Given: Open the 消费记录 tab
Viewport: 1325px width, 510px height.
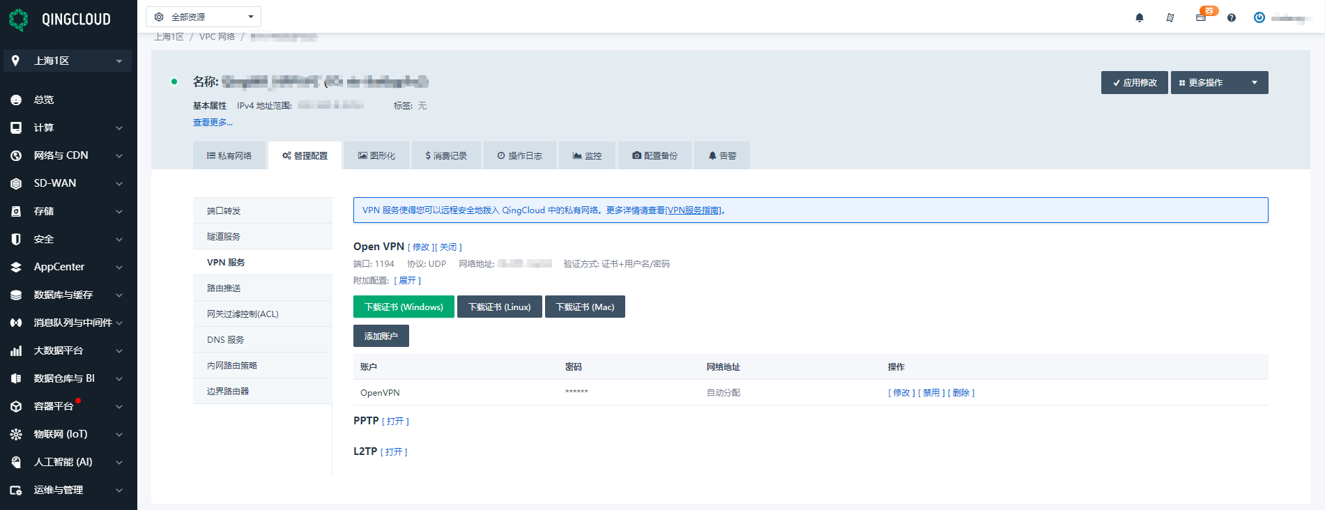Looking at the screenshot, I should (x=446, y=155).
